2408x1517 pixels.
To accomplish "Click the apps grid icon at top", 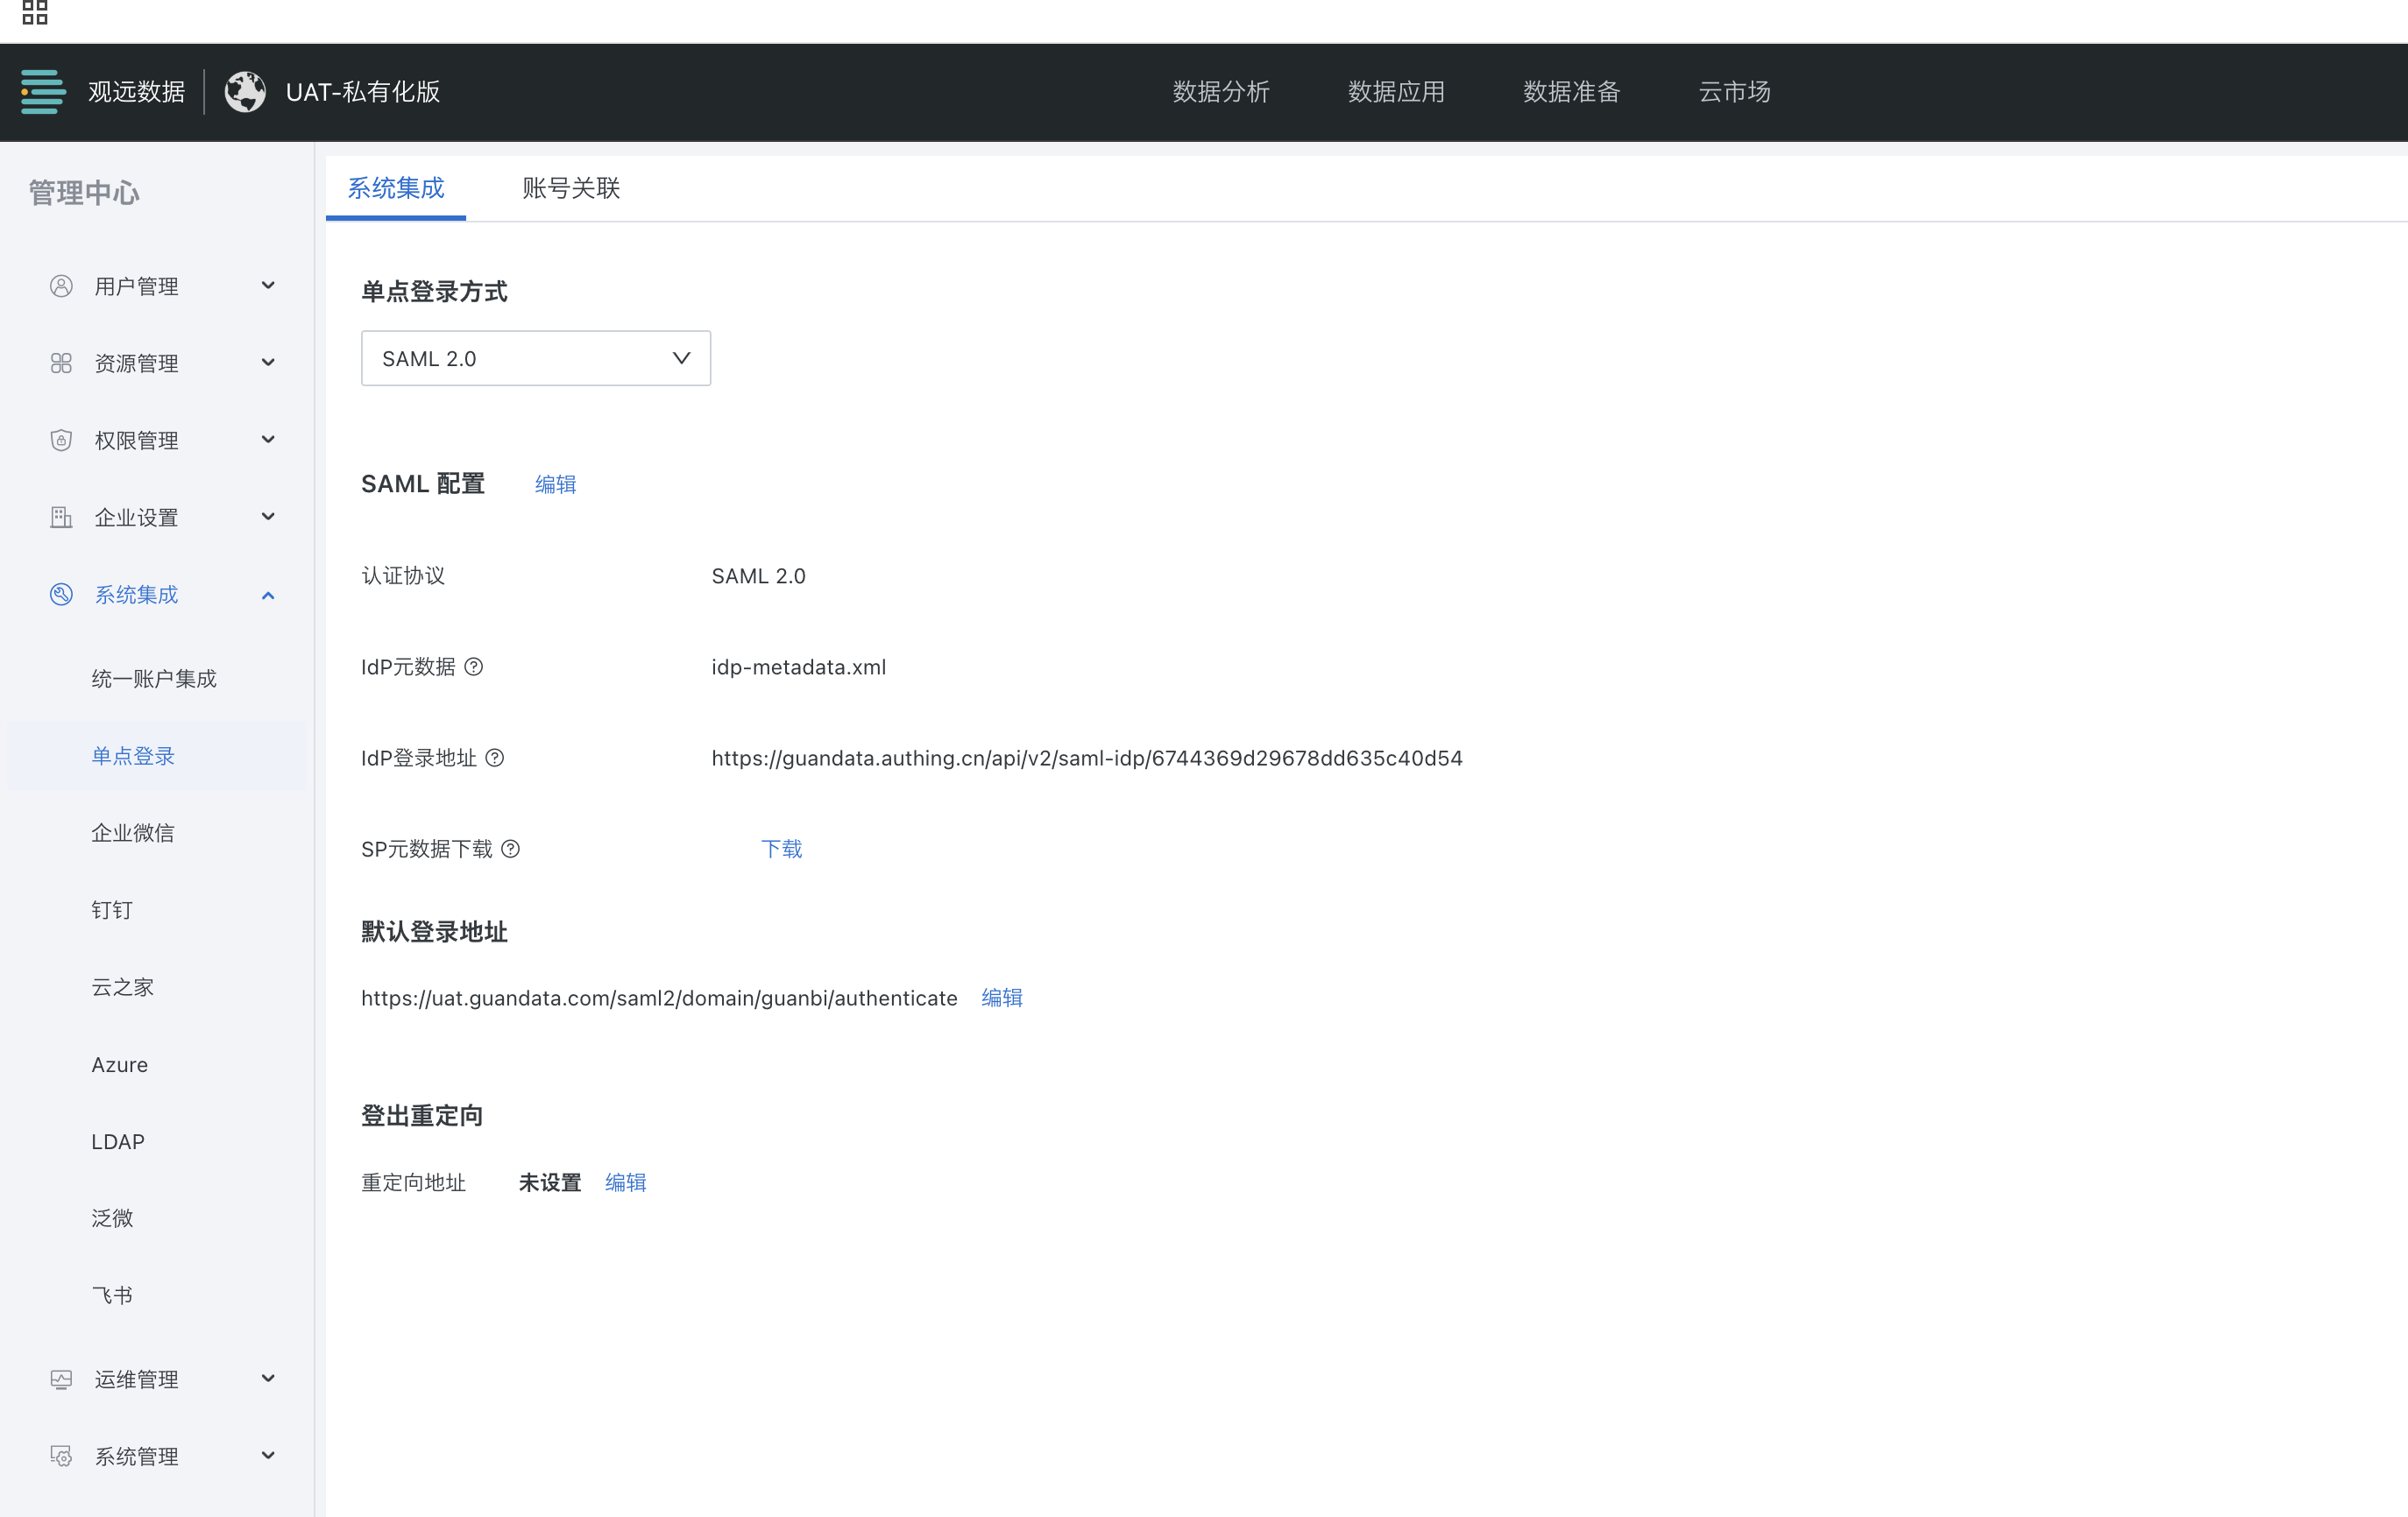I will [x=35, y=12].
